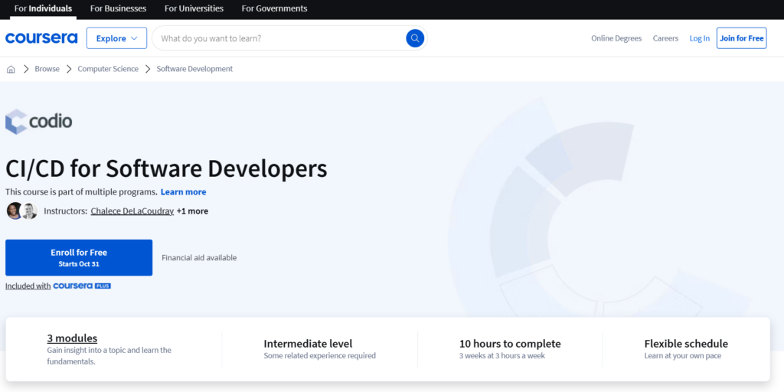Switch to For Universities tab
Image resolution: width=784 pixels, height=392 pixels.
[x=194, y=8]
